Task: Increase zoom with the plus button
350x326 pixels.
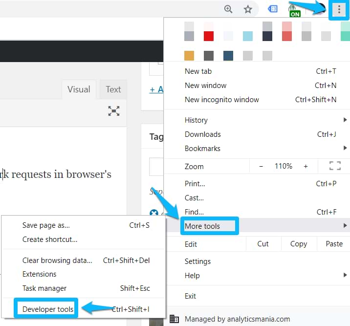Action: point(306,166)
